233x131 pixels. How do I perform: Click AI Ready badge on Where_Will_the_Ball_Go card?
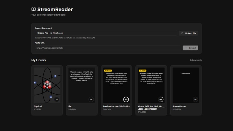(143, 71)
